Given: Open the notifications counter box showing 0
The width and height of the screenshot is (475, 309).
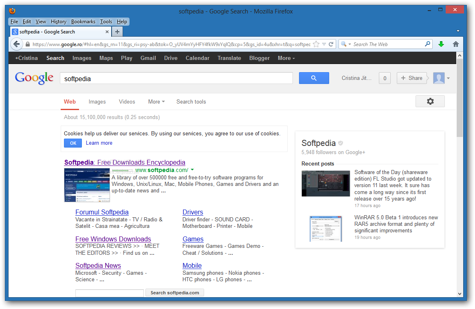Looking at the screenshot, I should 385,78.
